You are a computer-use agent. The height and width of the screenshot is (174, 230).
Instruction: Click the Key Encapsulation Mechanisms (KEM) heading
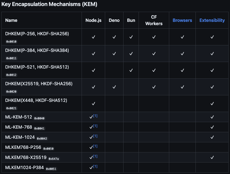(49, 4)
